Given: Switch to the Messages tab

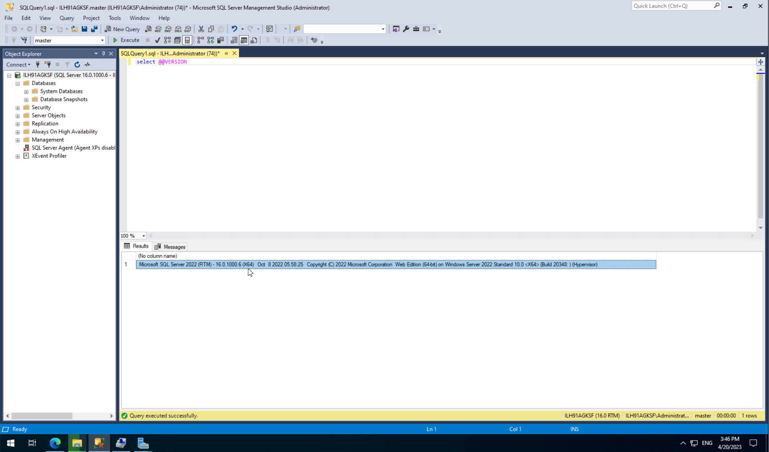Looking at the screenshot, I should click(x=170, y=247).
